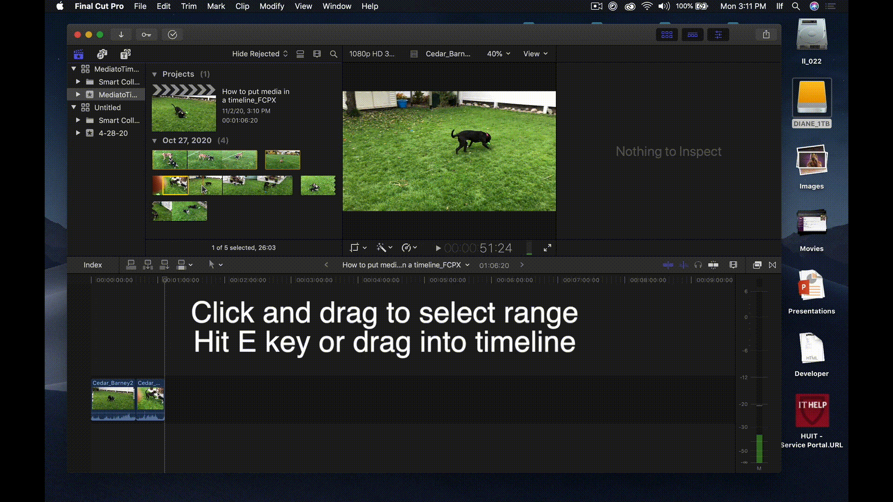
Task: Open the project name dropdown in the timeline
Action: click(406, 265)
